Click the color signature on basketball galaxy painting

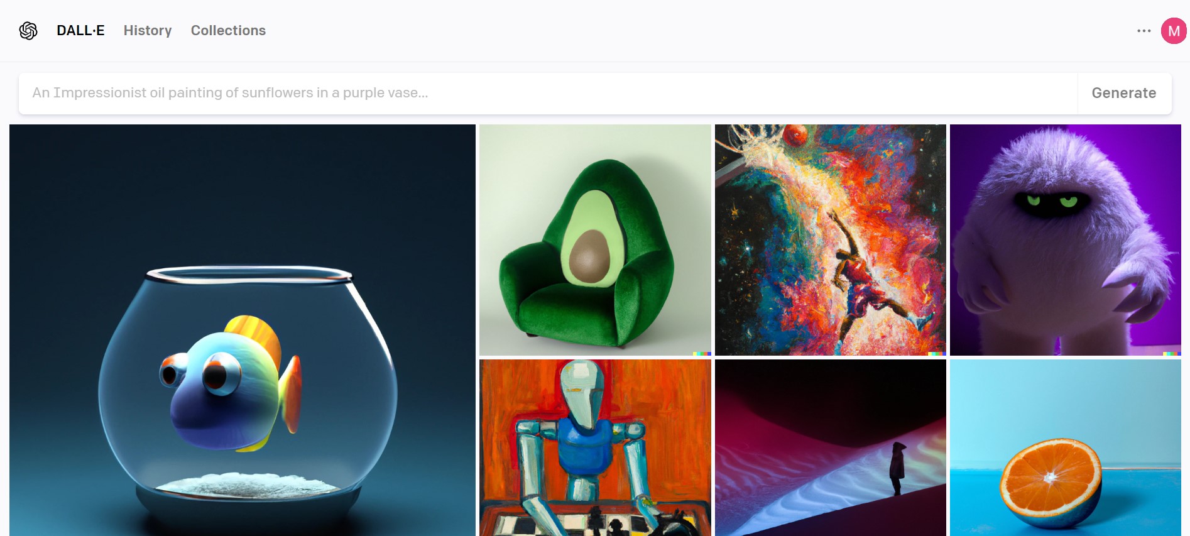(x=937, y=354)
